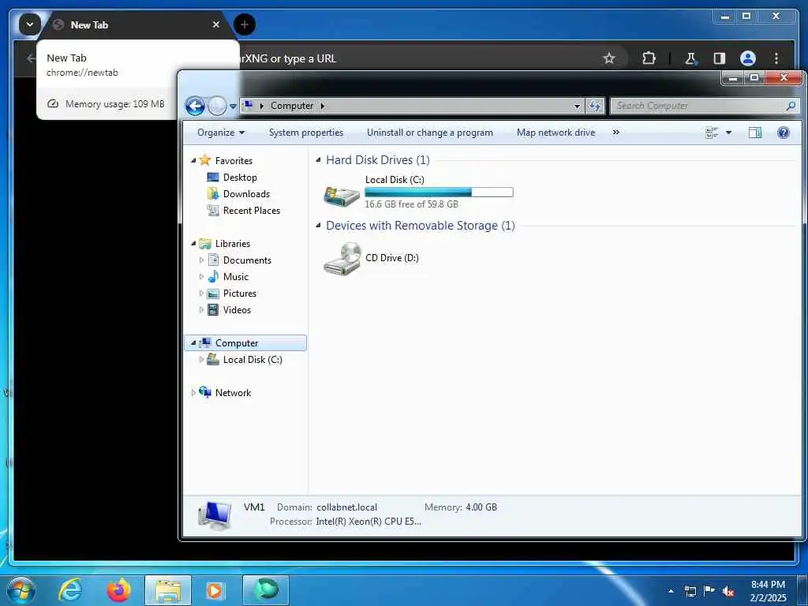Image resolution: width=808 pixels, height=606 pixels.
Task: Click System properties in toolbar
Action: [x=306, y=133]
